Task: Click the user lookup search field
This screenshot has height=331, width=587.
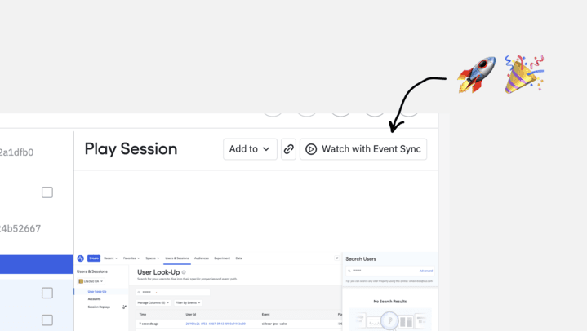Action: pos(174,291)
